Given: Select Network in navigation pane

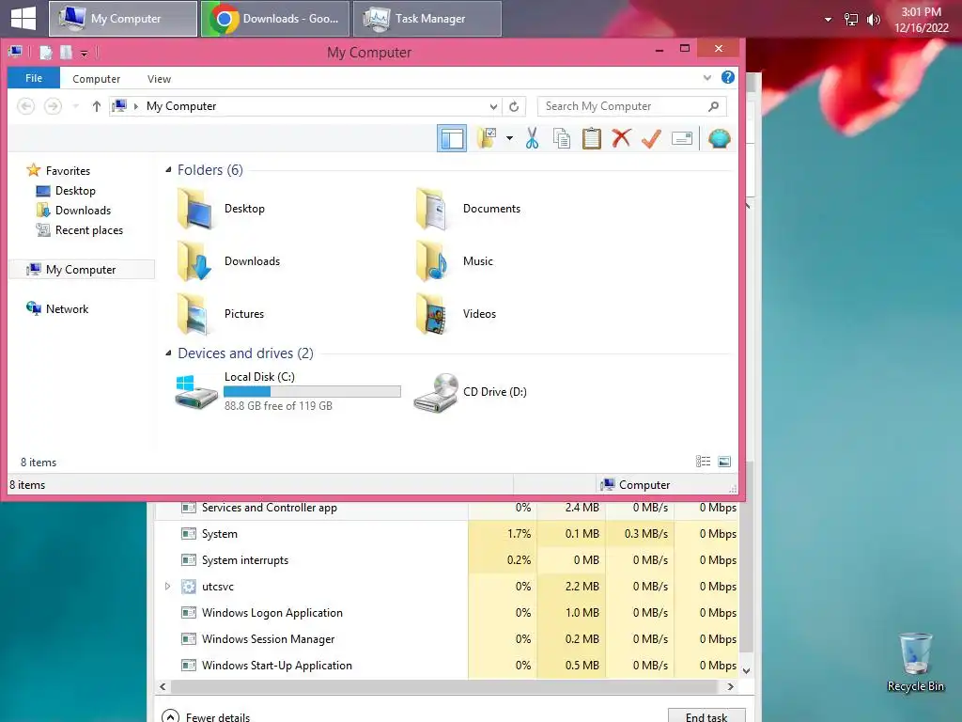Looking at the screenshot, I should 57,308.
